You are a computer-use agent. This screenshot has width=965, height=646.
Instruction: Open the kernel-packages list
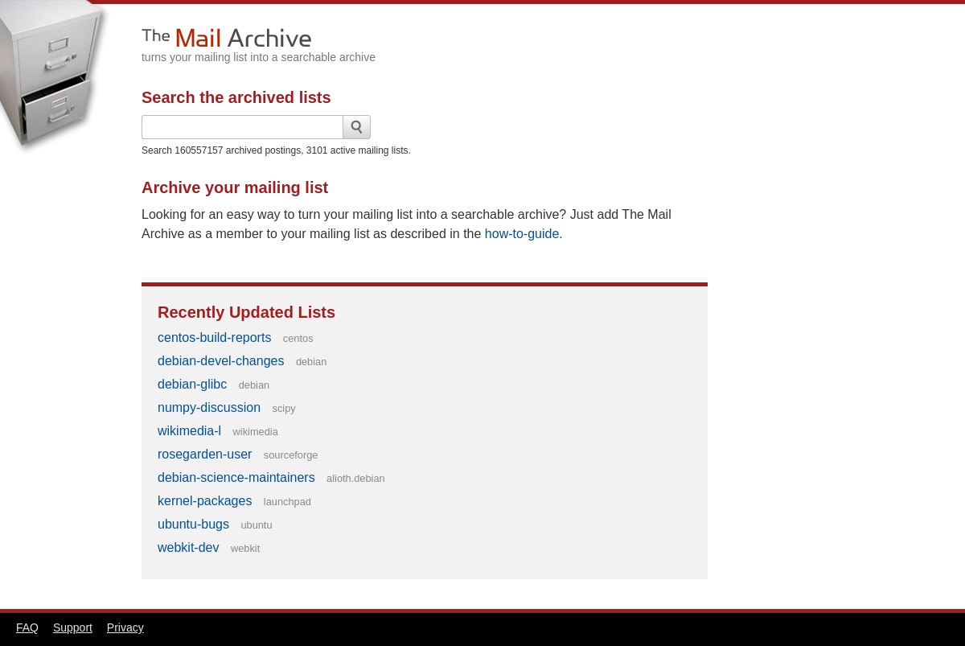point(204,500)
